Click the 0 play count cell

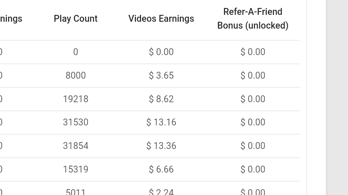(75, 52)
